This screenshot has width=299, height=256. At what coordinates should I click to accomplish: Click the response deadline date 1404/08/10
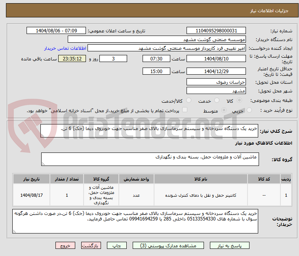click(x=216, y=58)
